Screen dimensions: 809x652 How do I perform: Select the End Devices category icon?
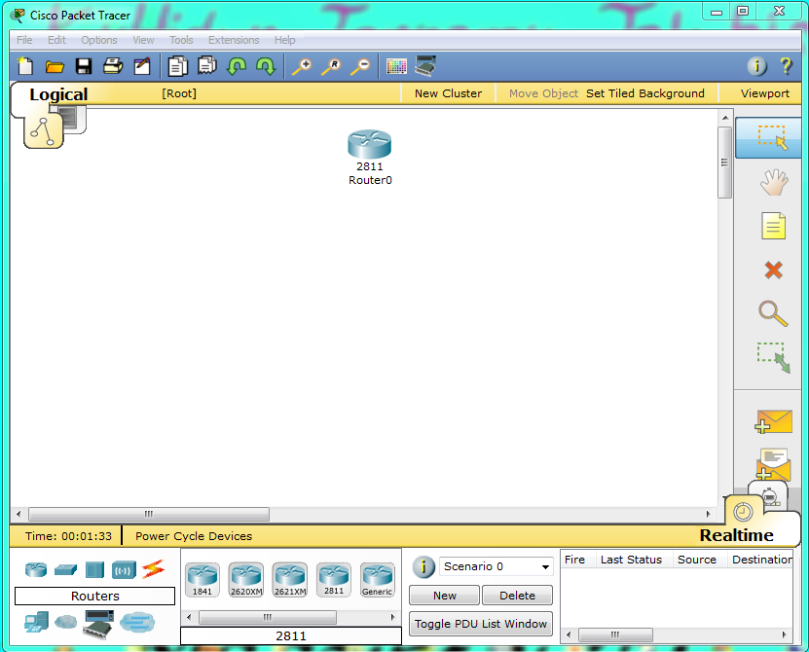pyautogui.click(x=36, y=622)
